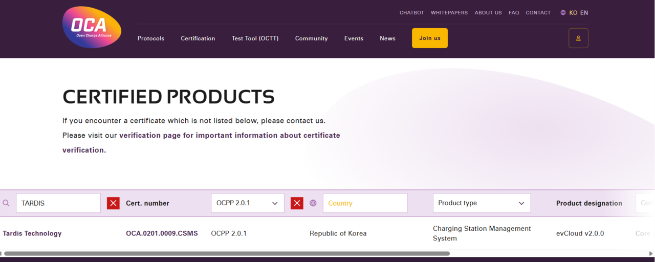
Task: Open the CHATBOT link
Action: (412, 13)
